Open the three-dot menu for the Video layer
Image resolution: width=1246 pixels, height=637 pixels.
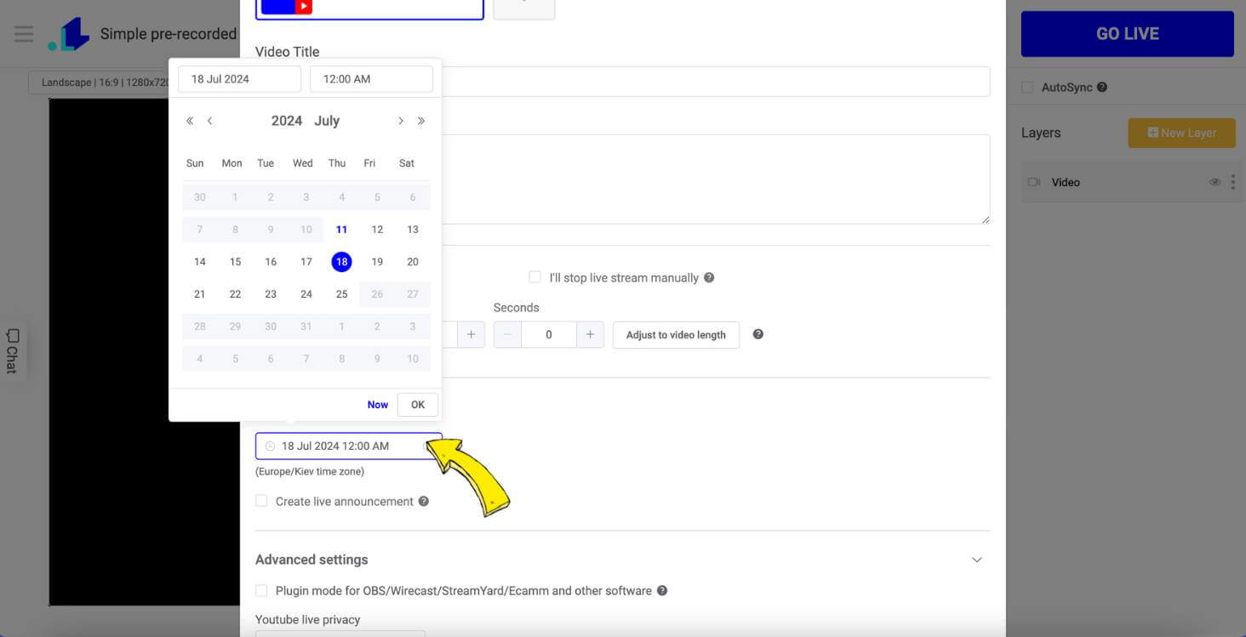(1232, 181)
